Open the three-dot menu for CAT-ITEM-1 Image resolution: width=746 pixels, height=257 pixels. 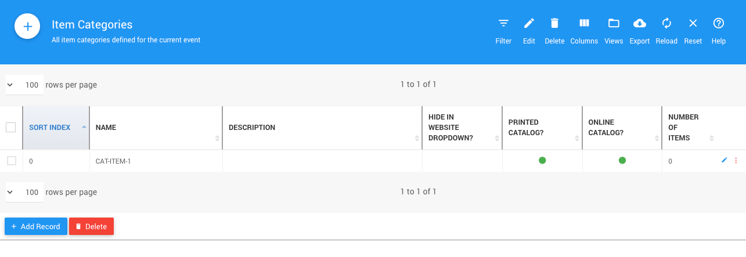(x=736, y=160)
